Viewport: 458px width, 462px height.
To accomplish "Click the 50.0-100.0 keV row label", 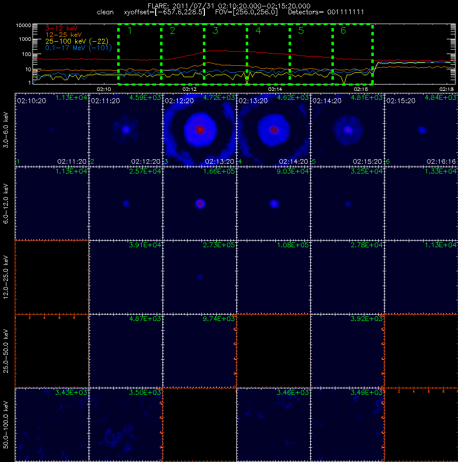I will coord(6,425).
